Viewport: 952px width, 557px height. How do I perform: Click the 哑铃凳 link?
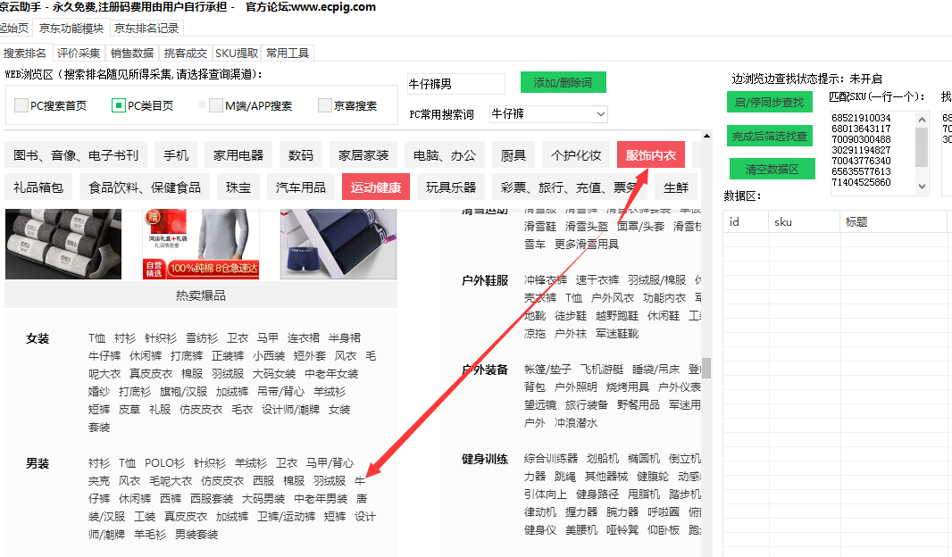pos(622,529)
